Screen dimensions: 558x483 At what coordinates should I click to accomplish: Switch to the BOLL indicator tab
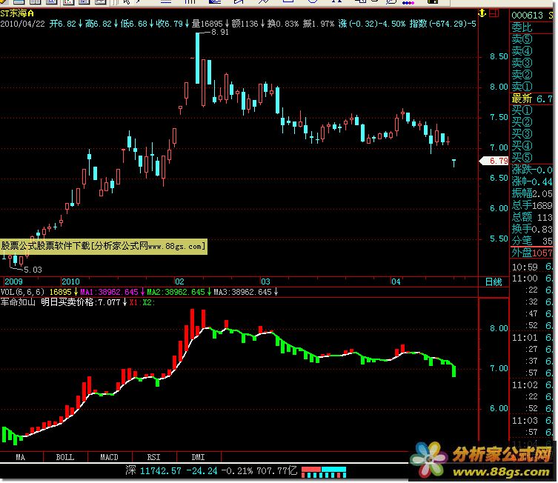pyautogui.click(x=65, y=457)
